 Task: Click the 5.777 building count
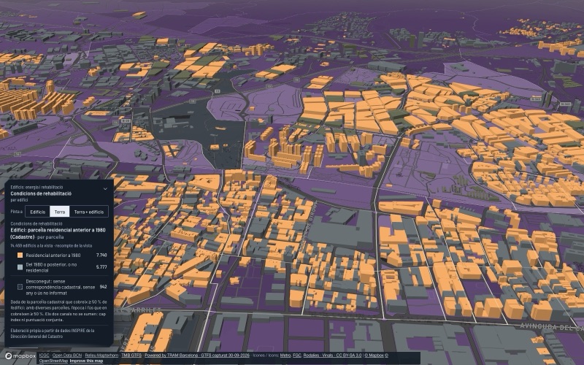101,267
